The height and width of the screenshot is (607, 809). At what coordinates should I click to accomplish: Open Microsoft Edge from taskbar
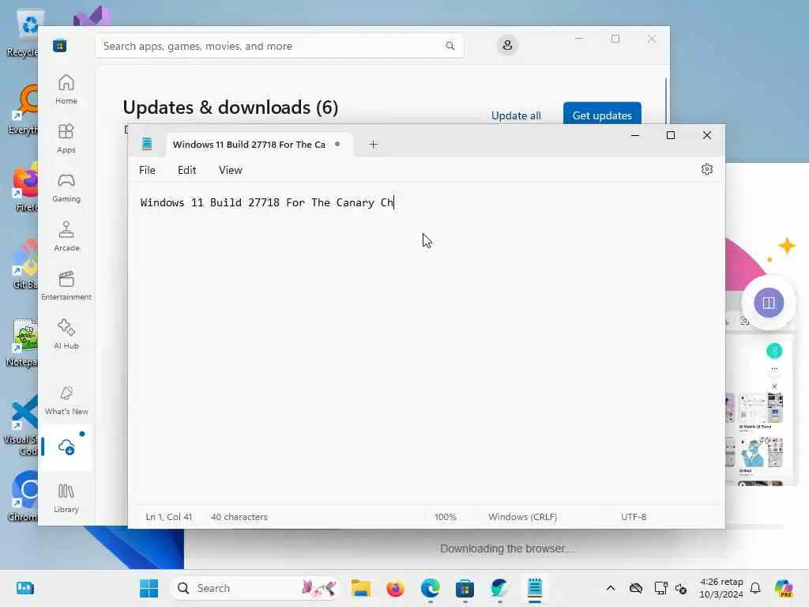(431, 588)
